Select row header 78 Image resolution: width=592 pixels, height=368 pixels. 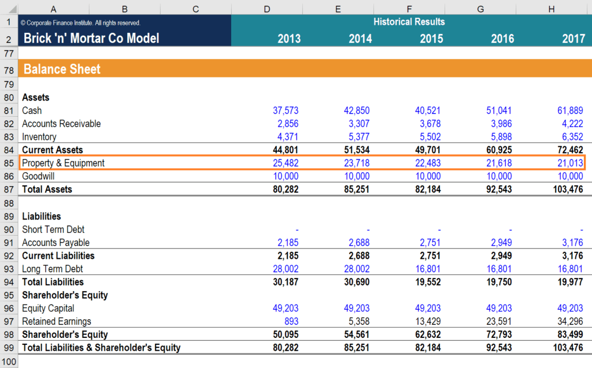click(x=9, y=68)
